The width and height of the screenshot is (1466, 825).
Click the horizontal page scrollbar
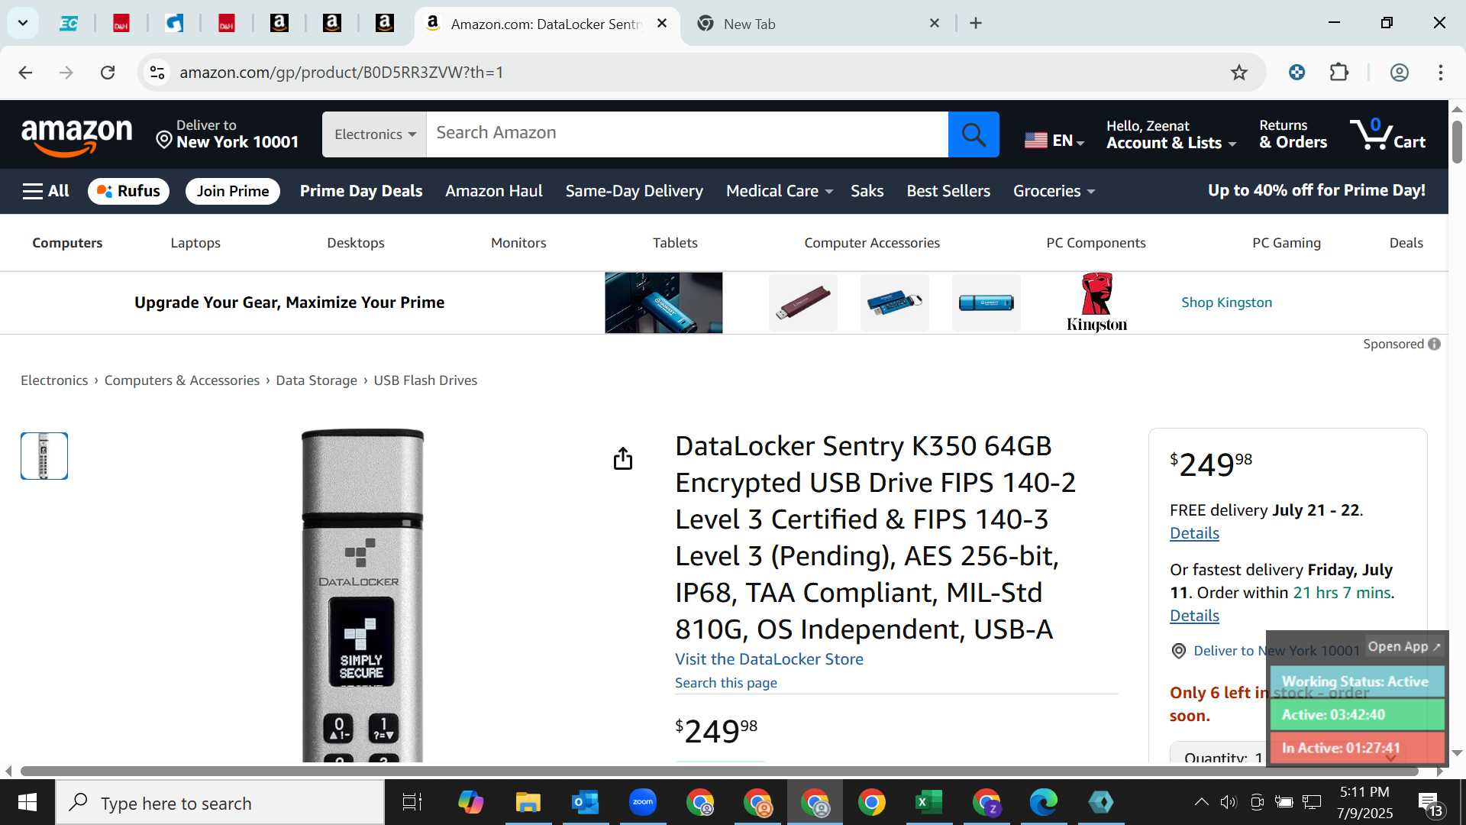[x=718, y=771]
